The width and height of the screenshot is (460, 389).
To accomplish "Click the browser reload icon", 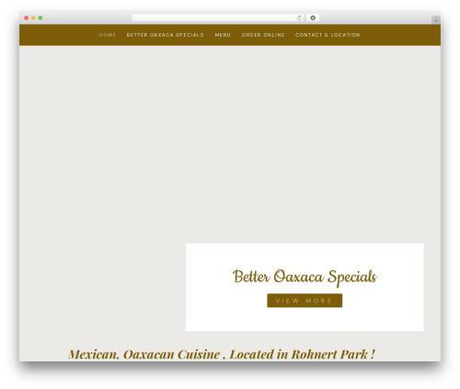I will click(299, 18).
